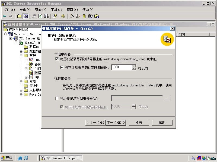Click the Internet Explorer quick launch icon
Screen dimensions: 217x162
tap(20, 158)
